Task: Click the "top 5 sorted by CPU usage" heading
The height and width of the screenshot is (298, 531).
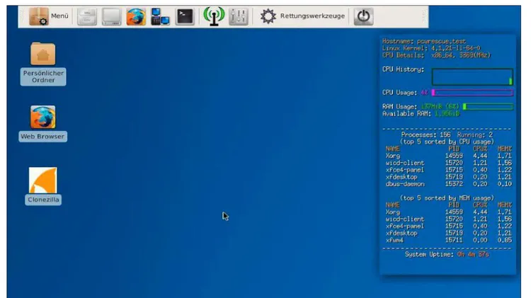Action: point(447,142)
